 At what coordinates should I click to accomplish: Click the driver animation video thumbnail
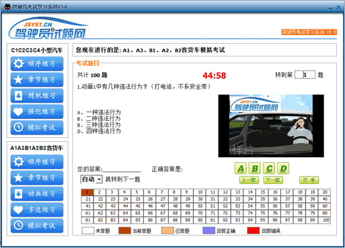(271, 126)
